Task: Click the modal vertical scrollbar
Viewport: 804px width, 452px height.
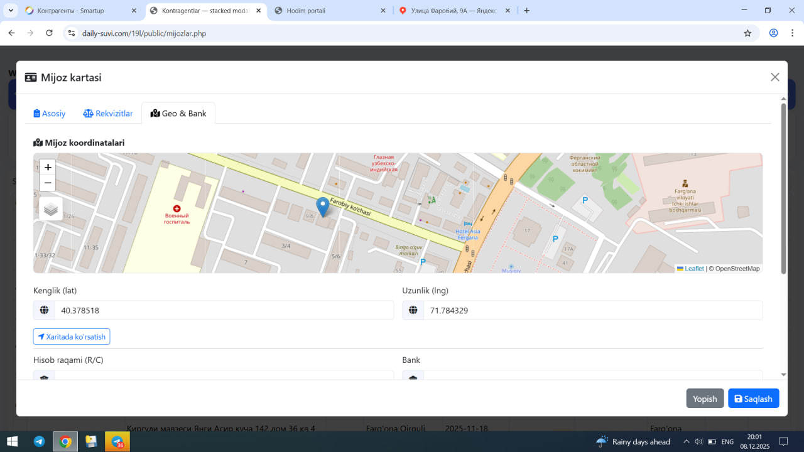Action: pos(783,188)
